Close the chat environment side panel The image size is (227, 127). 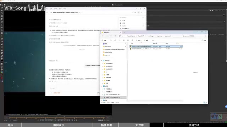(x=143, y=18)
